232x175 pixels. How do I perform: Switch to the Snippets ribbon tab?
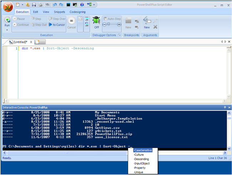[59, 12]
